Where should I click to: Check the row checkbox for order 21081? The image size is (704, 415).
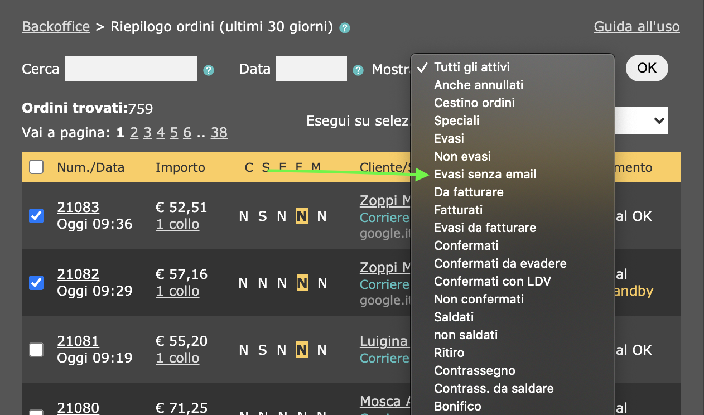pyautogui.click(x=36, y=350)
